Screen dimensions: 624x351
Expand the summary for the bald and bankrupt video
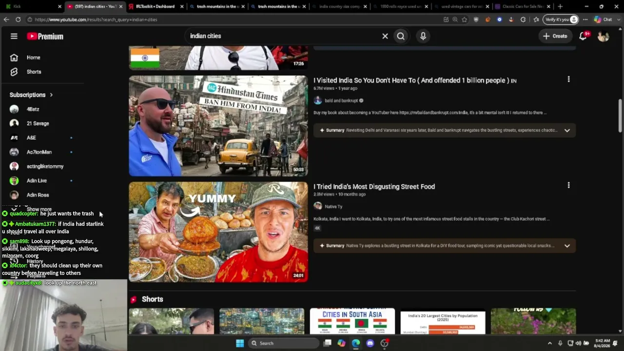coord(567,130)
